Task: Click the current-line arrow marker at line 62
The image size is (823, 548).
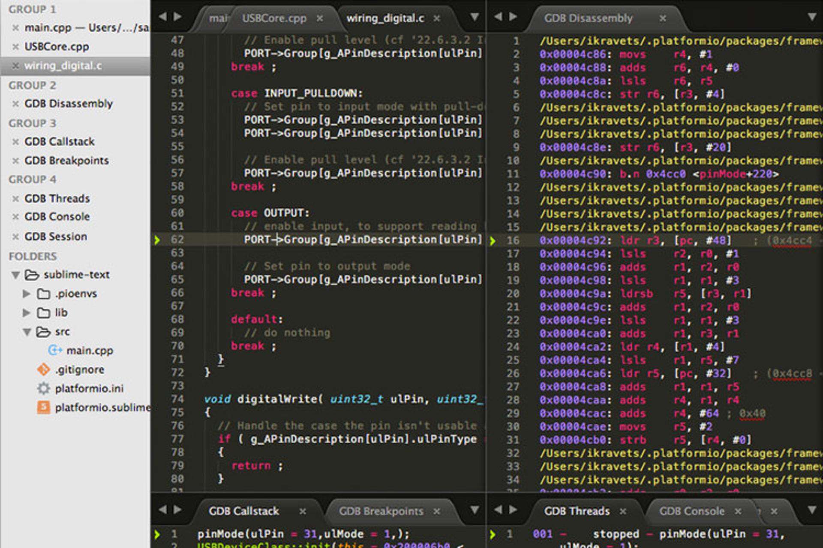Action: point(157,240)
